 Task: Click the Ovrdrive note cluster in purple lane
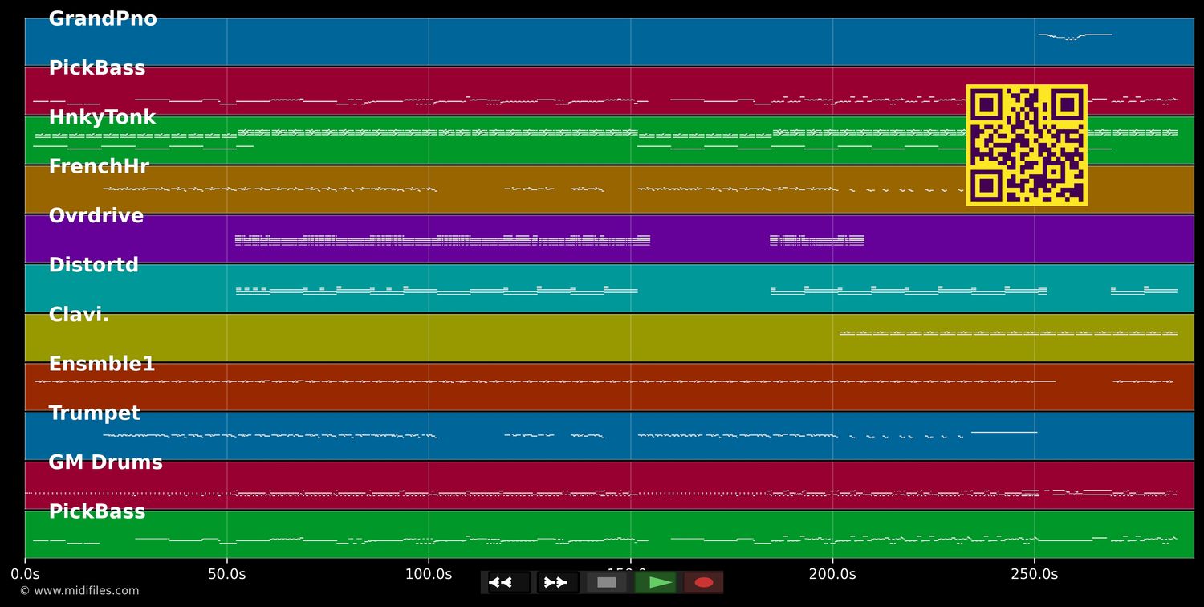[x=441, y=240]
